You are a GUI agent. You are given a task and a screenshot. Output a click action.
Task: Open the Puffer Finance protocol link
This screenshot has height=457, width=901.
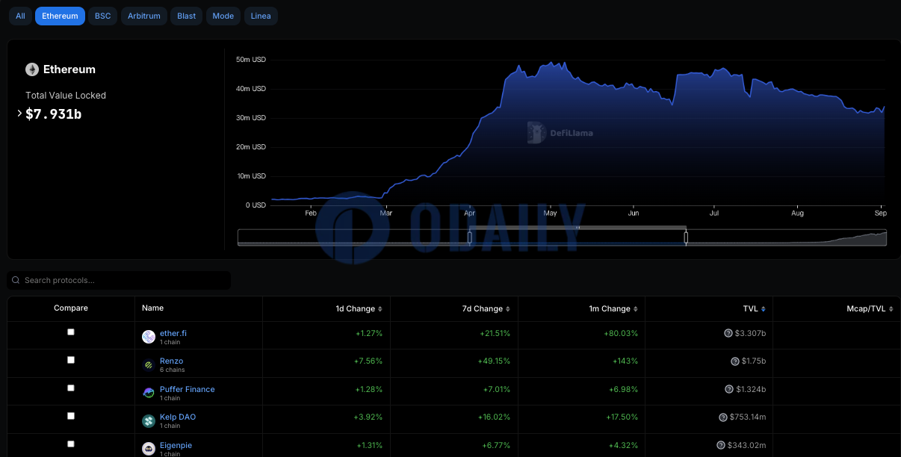pyautogui.click(x=187, y=389)
